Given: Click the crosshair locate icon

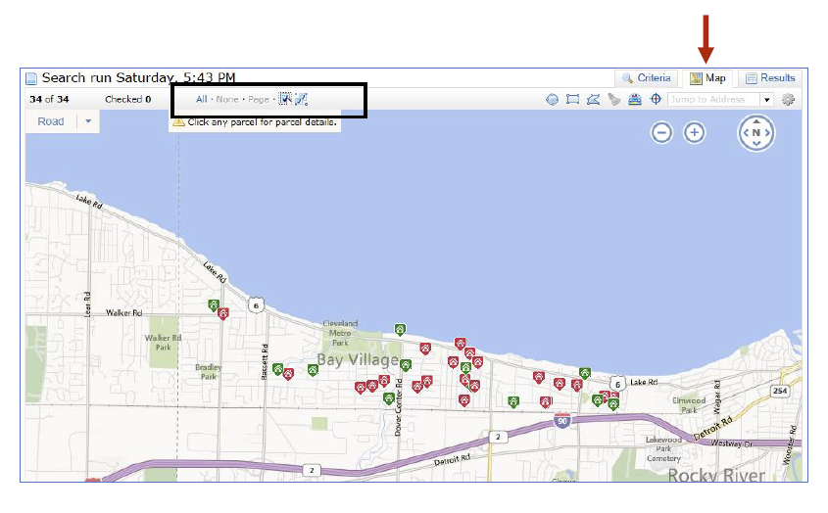Looking at the screenshot, I should [656, 99].
